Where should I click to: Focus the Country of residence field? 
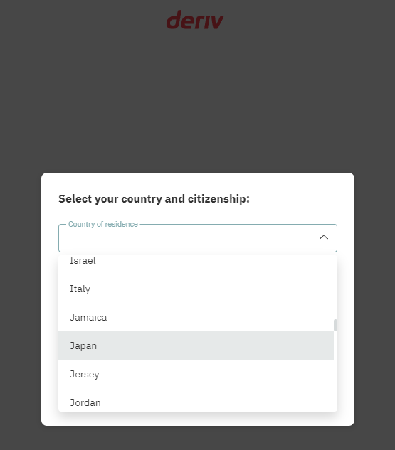[198, 238]
